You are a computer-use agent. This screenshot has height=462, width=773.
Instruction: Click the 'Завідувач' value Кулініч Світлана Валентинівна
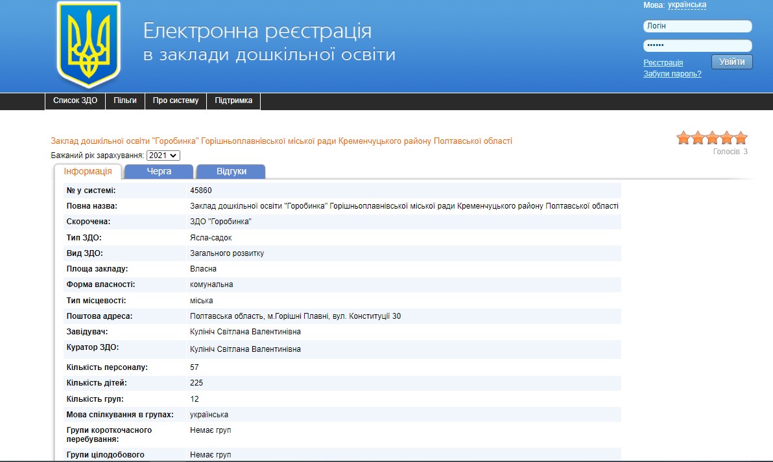(245, 332)
